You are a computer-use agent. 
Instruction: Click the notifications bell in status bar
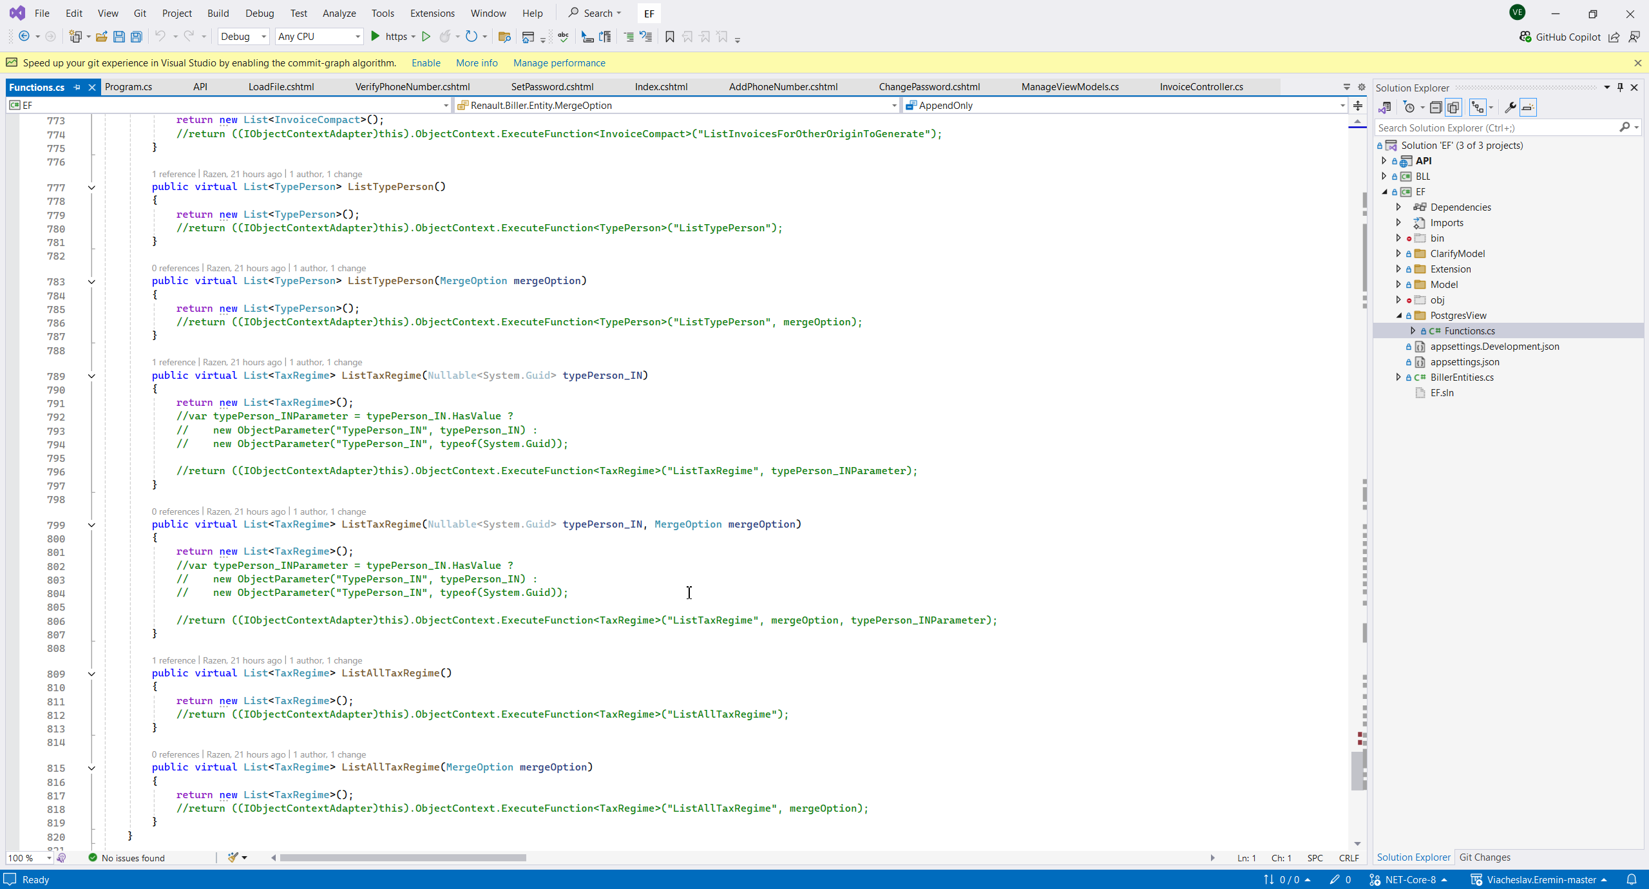pos(1632,879)
